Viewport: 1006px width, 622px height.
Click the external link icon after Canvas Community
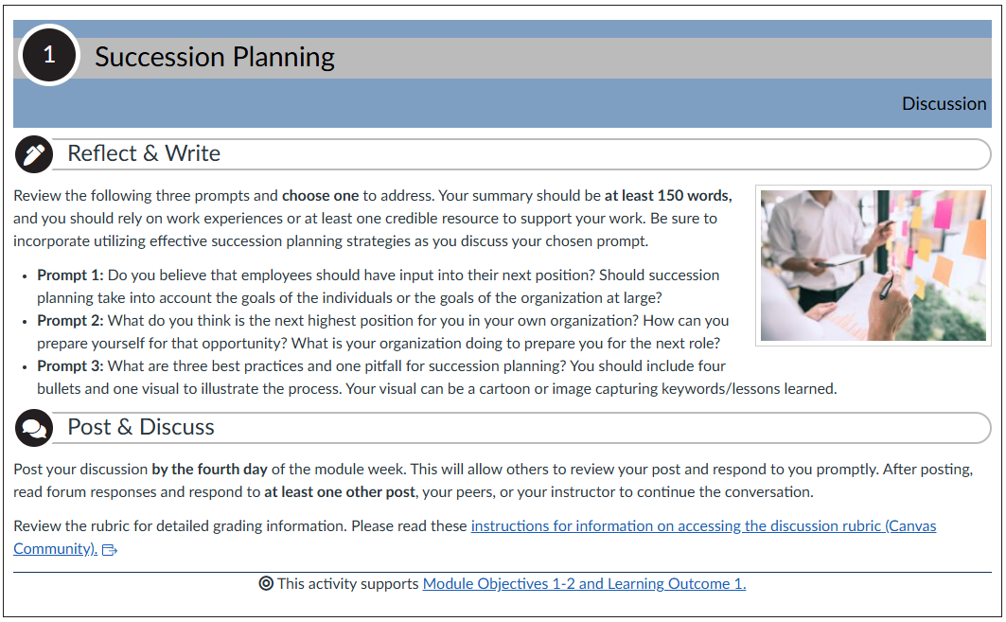pyautogui.click(x=109, y=550)
